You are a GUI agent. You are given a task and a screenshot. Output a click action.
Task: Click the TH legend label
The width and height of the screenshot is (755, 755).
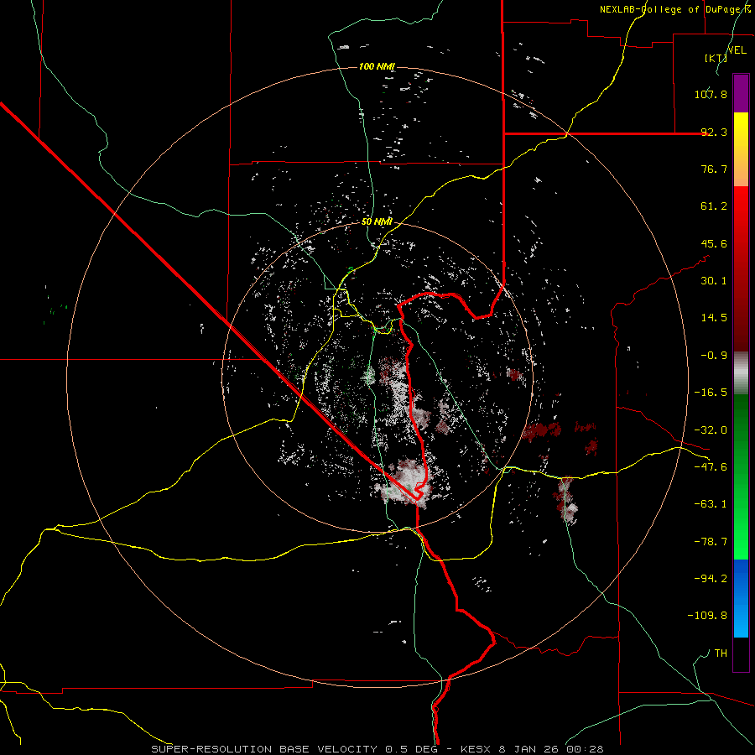[721, 653]
